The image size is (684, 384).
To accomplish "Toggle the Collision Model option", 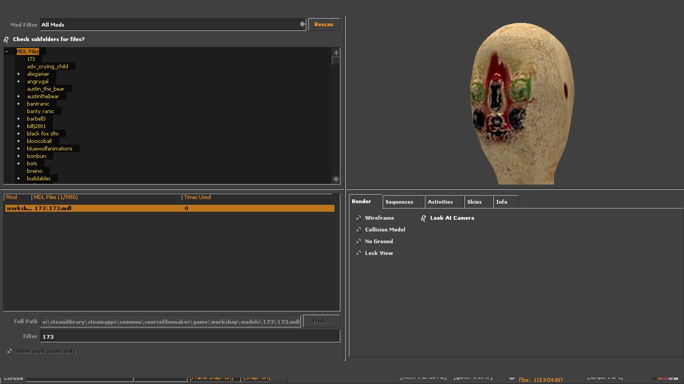I will pos(359,230).
